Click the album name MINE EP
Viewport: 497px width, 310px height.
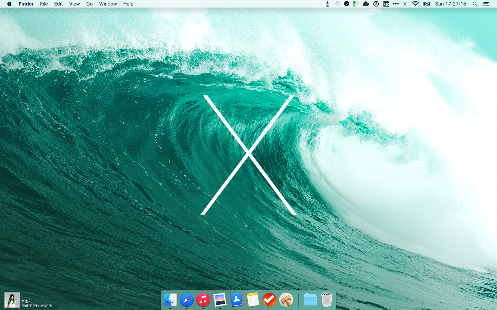pos(46,306)
